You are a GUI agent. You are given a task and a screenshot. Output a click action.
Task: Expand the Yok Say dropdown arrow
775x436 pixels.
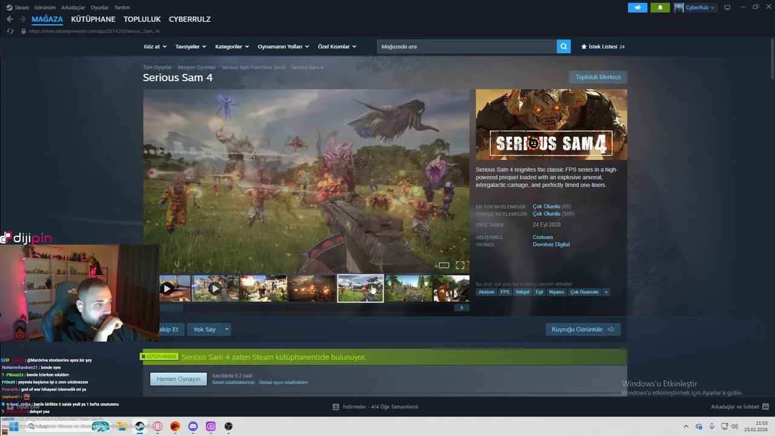click(227, 329)
